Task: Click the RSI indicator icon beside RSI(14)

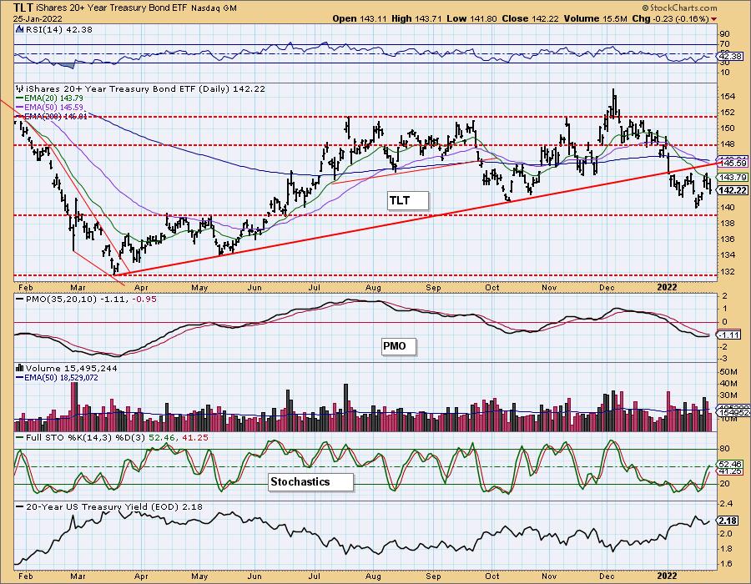Action: tap(20, 30)
